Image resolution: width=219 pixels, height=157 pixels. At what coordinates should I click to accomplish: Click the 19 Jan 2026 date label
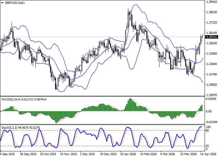pos(128,154)
